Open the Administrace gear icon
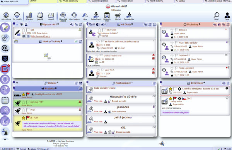Image resolution: width=232 pixels, height=150 pixels. 6,15
